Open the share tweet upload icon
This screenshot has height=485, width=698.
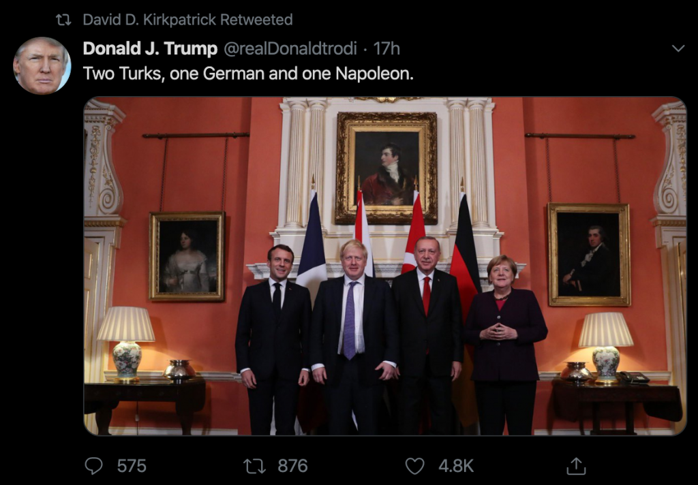click(576, 466)
